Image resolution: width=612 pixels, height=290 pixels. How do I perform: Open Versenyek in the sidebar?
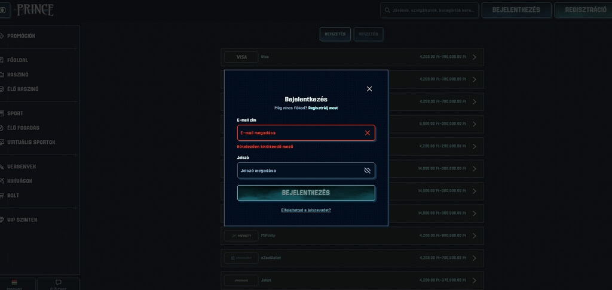[x=22, y=166]
